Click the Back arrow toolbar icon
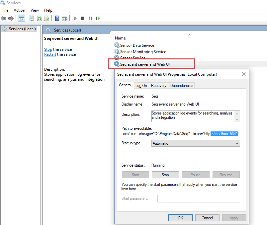Image resolution: width=267 pixels, height=225 pixels. click(x=3, y=18)
